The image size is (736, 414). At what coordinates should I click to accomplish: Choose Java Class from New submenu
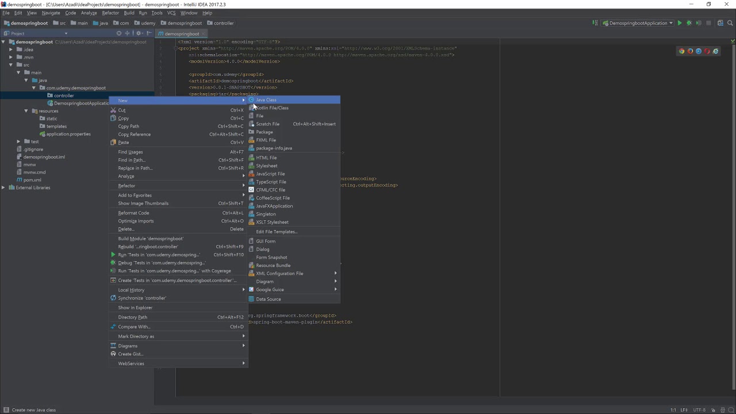pyautogui.click(x=294, y=100)
